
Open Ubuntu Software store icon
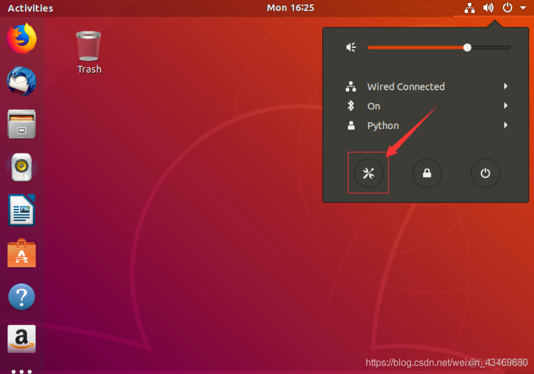(x=22, y=253)
